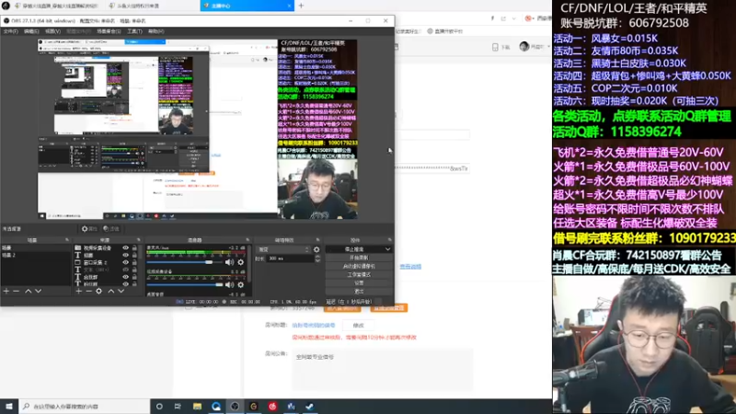Viewport: 736px width, 414px height.
Task: Open the red NetEase Music taskbar icon
Action: coord(272,407)
